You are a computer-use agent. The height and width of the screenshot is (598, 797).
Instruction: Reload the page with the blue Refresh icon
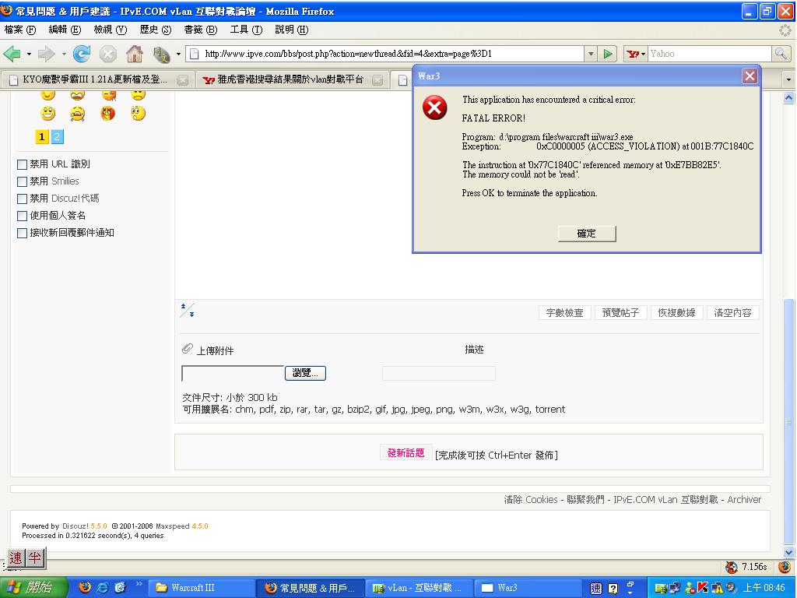click(82, 54)
